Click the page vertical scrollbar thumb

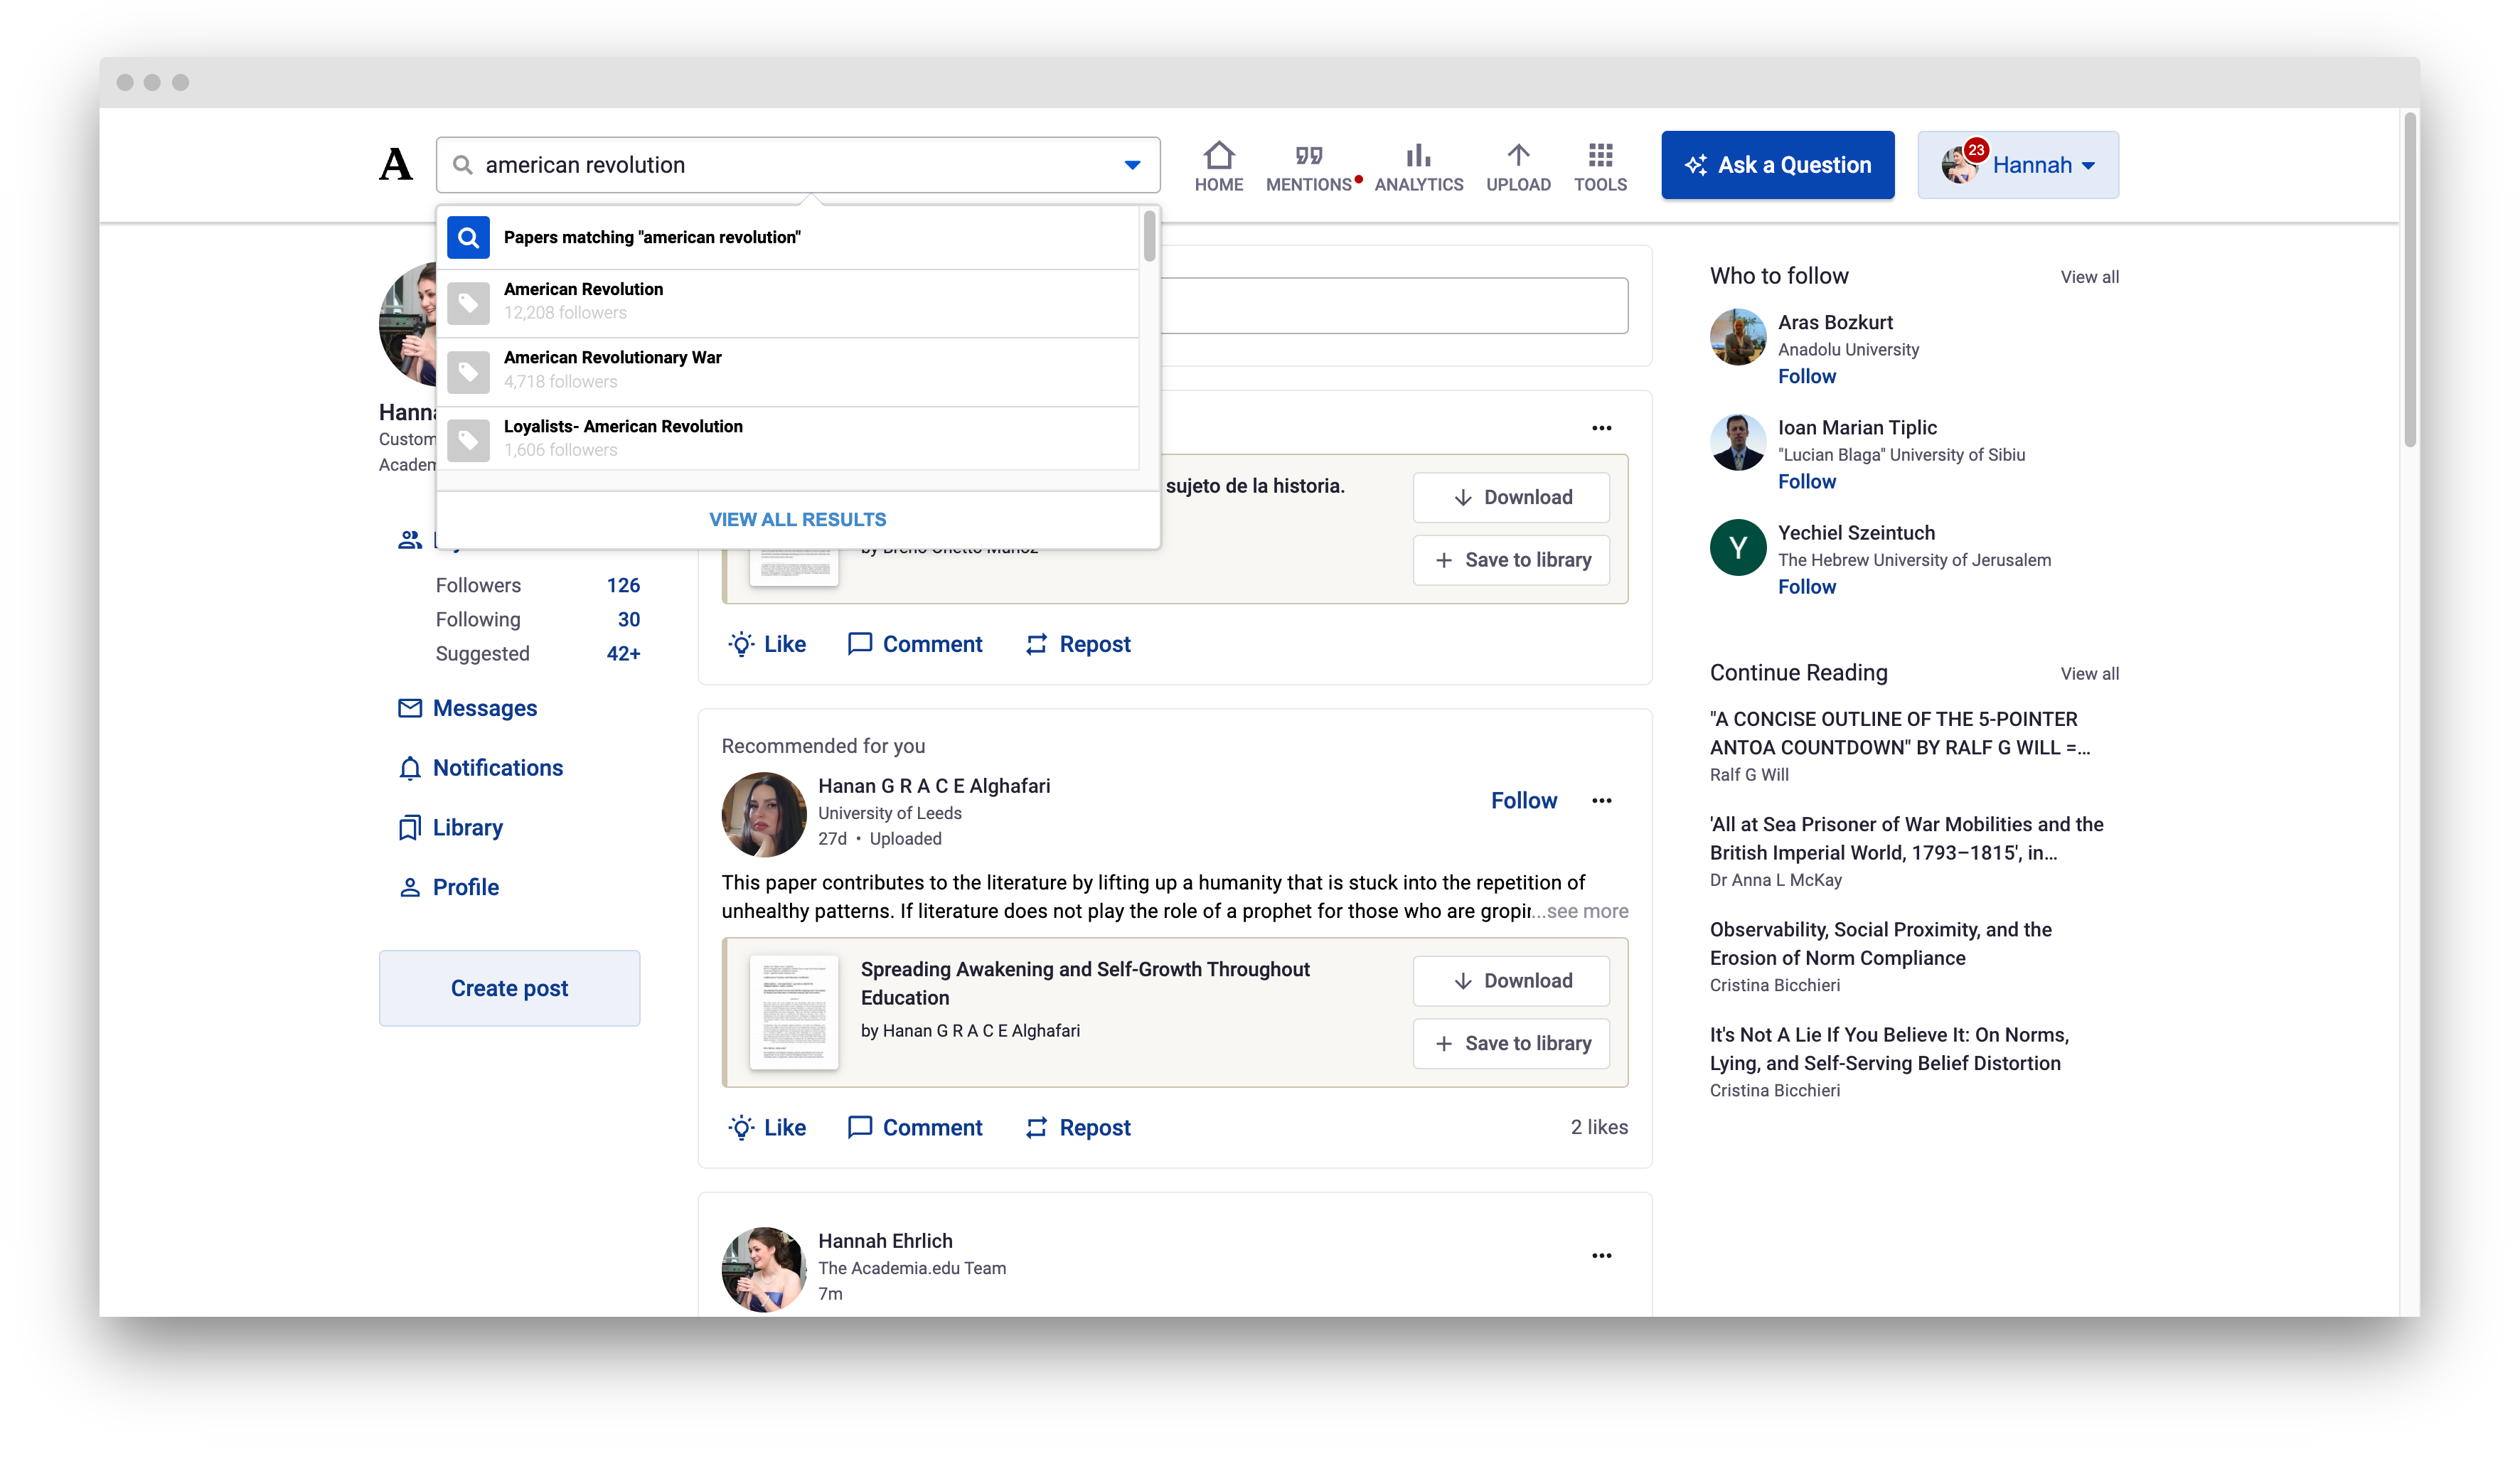[2411, 280]
